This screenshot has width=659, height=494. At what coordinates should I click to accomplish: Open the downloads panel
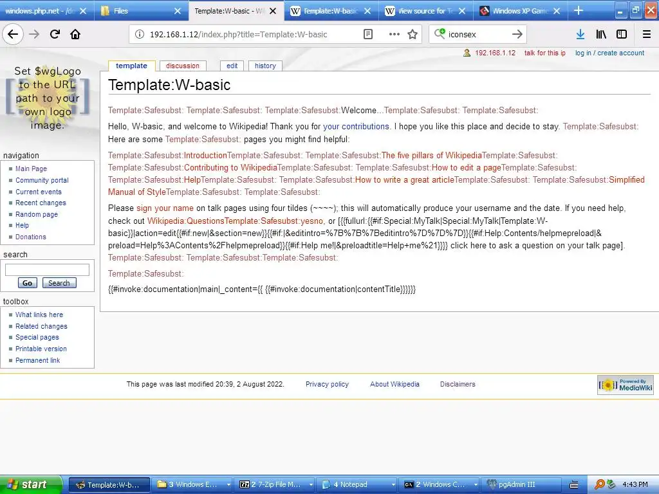[580, 35]
